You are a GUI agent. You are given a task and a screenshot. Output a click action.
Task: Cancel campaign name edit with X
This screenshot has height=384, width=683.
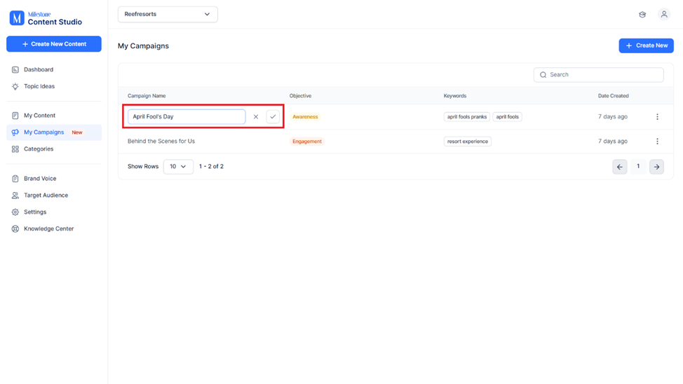[256, 117]
